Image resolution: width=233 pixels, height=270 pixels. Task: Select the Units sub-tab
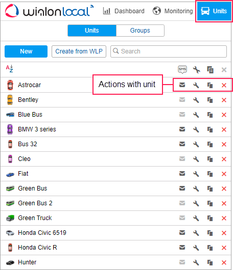pyautogui.click(x=92, y=31)
